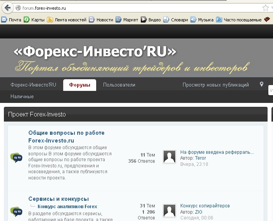273x221 pixels.
Task: Open post На форуме введена рефферраль...
Action: tap(217, 152)
